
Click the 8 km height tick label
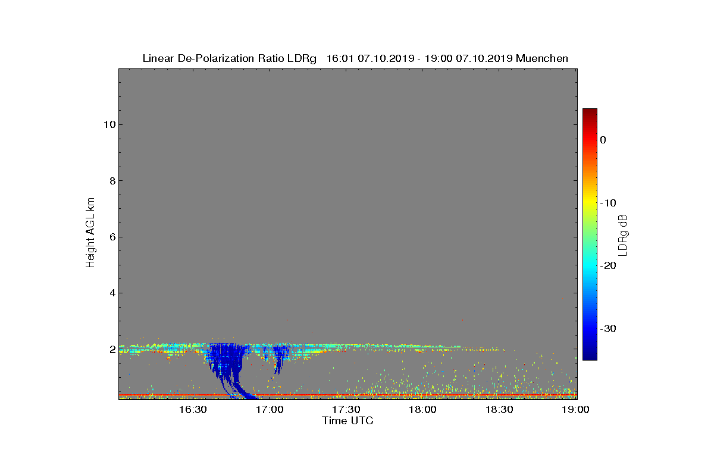click(x=112, y=181)
